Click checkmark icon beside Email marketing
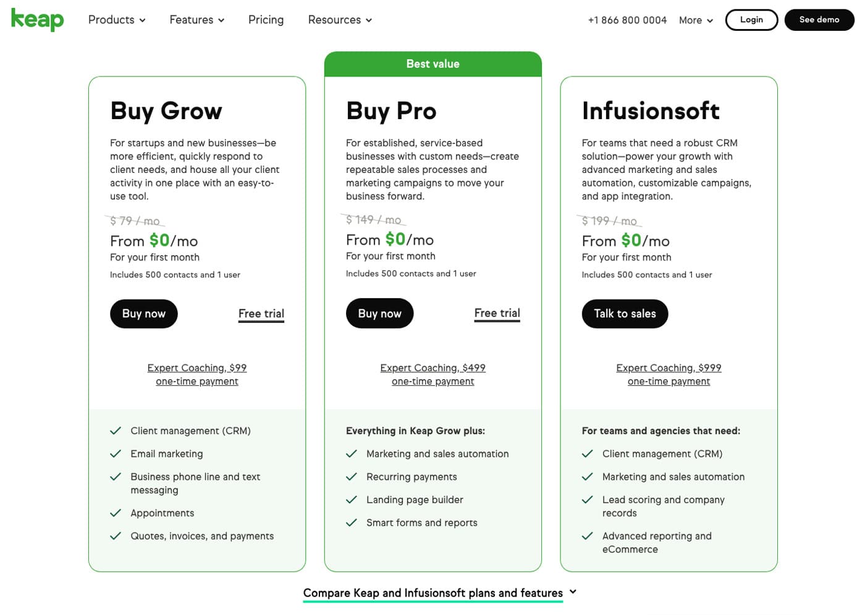 pyautogui.click(x=116, y=454)
